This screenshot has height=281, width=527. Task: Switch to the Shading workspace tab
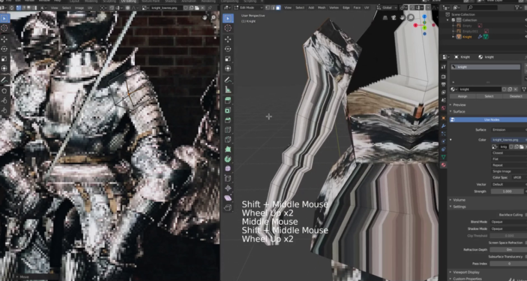171,2
